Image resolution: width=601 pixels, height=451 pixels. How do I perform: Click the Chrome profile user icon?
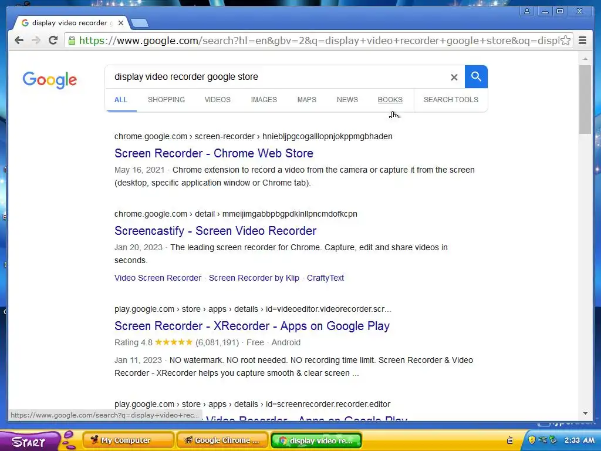527,12
